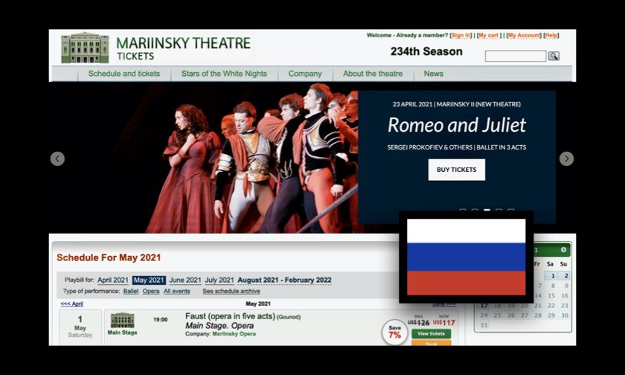The width and height of the screenshot is (625, 375).
Task: Advance to next carousel slide
Action: point(566,158)
